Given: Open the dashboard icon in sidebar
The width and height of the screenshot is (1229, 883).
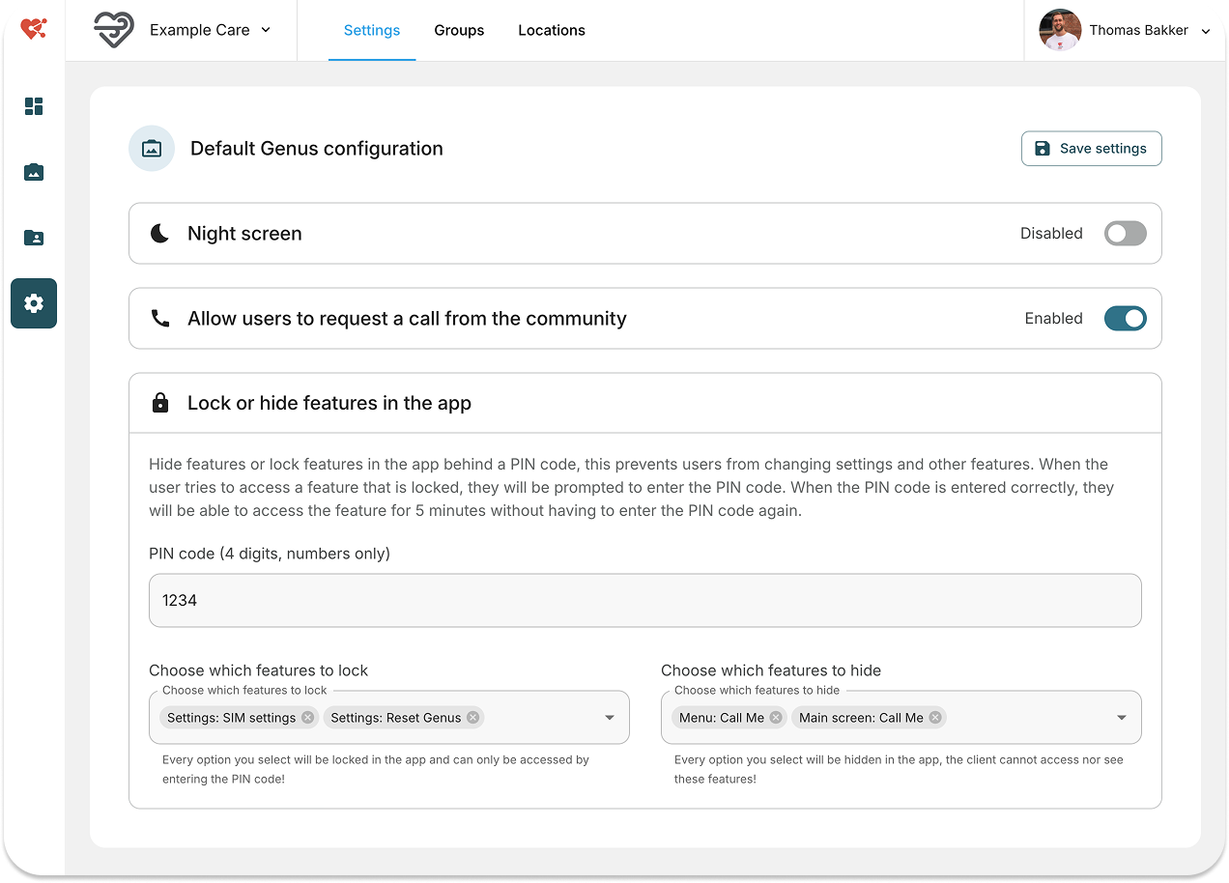Looking at the screenshot, I should click(x=34, y=106).
